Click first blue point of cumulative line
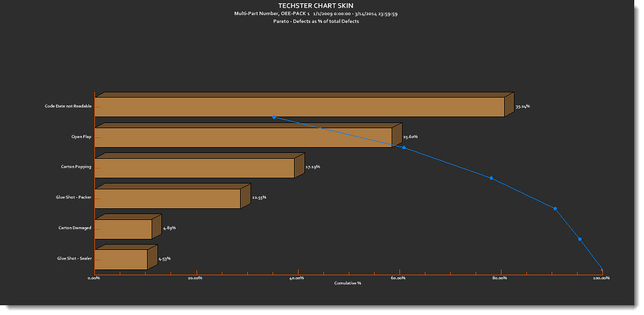 click(274, 117)
